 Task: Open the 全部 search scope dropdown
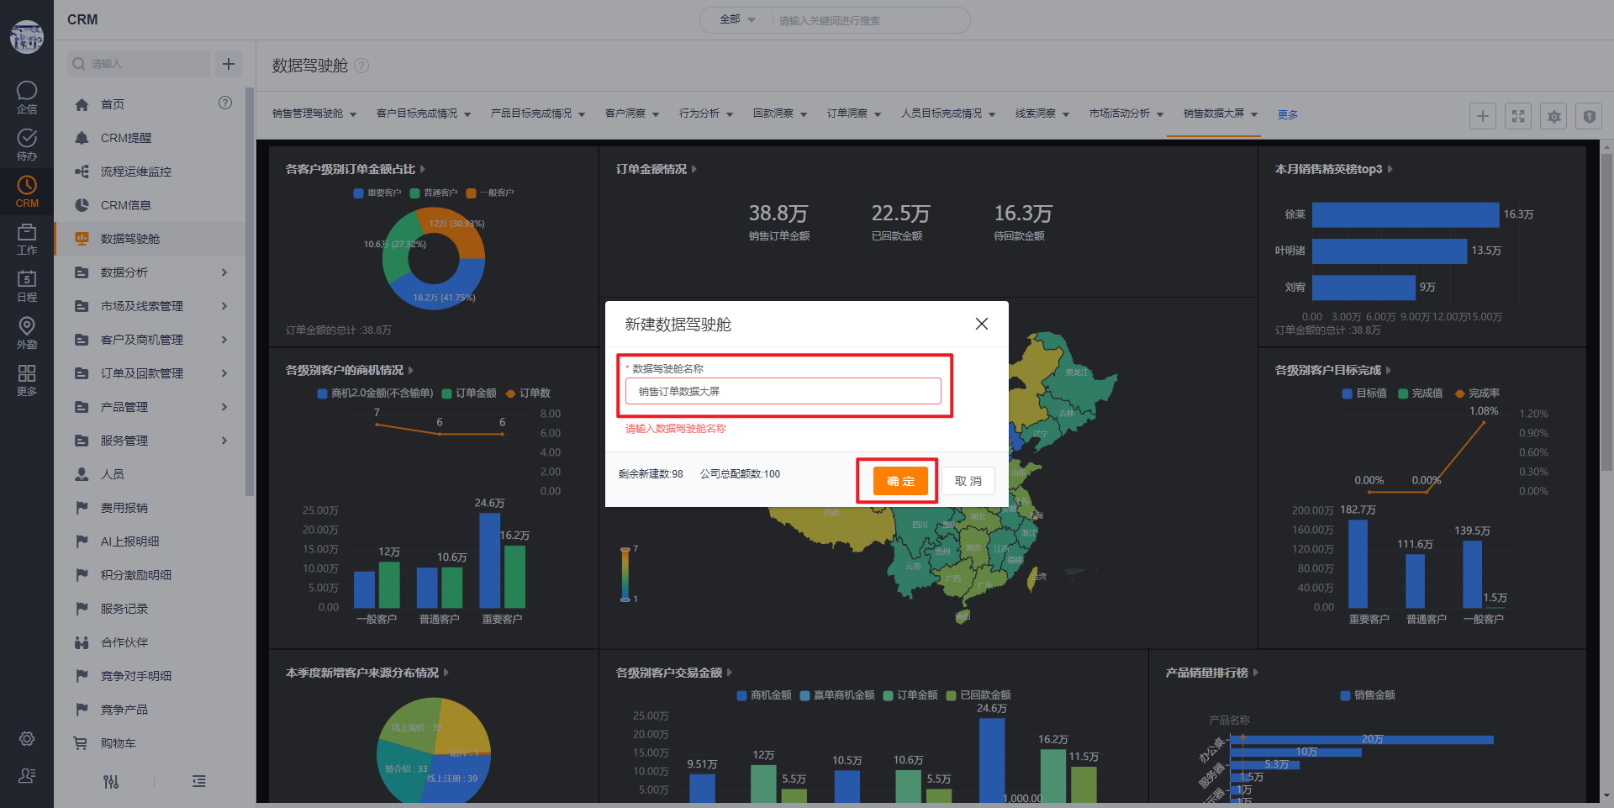tap(737, 19)
